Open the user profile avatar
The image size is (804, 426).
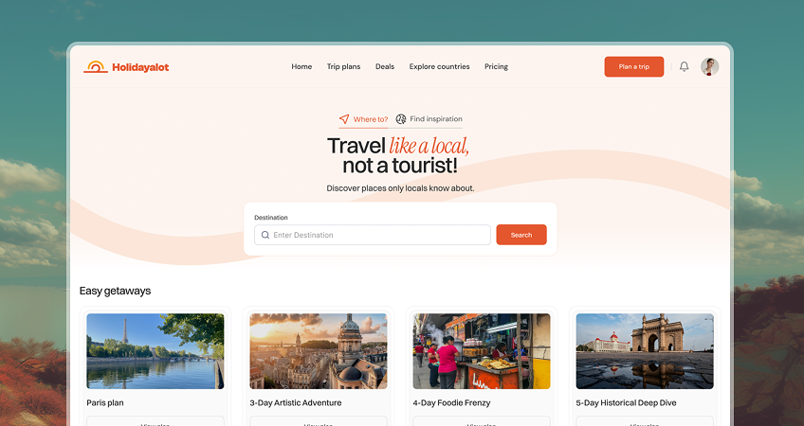(x=709, y=67)
